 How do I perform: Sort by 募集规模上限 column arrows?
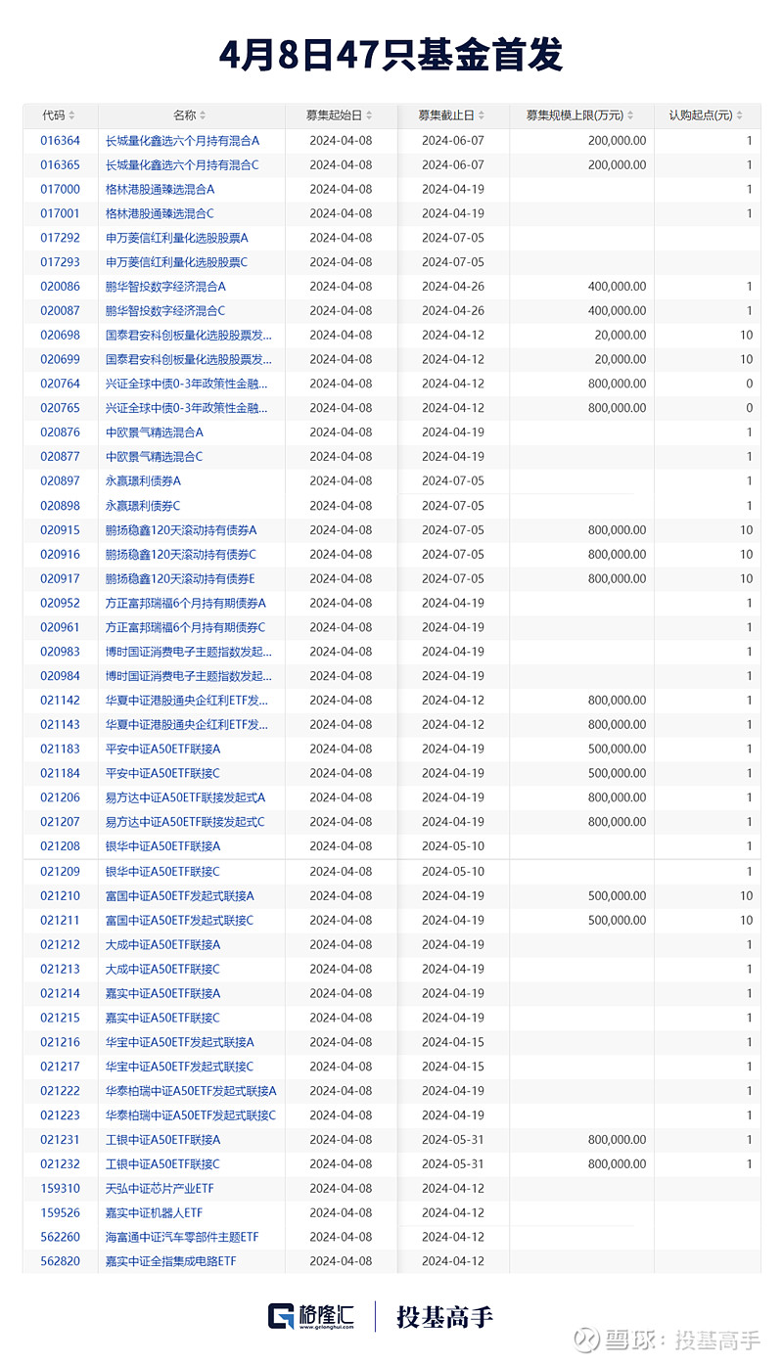630,116
